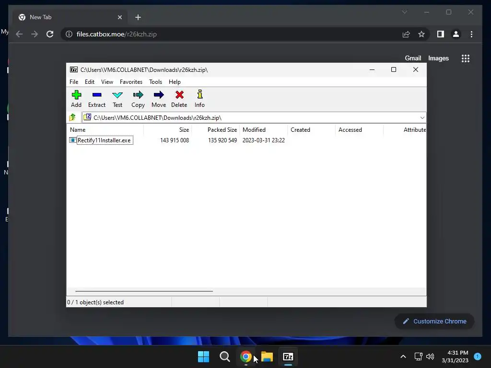Switch to Chrome from the taskbar
The image size is (491, 368).
[246, 356]
